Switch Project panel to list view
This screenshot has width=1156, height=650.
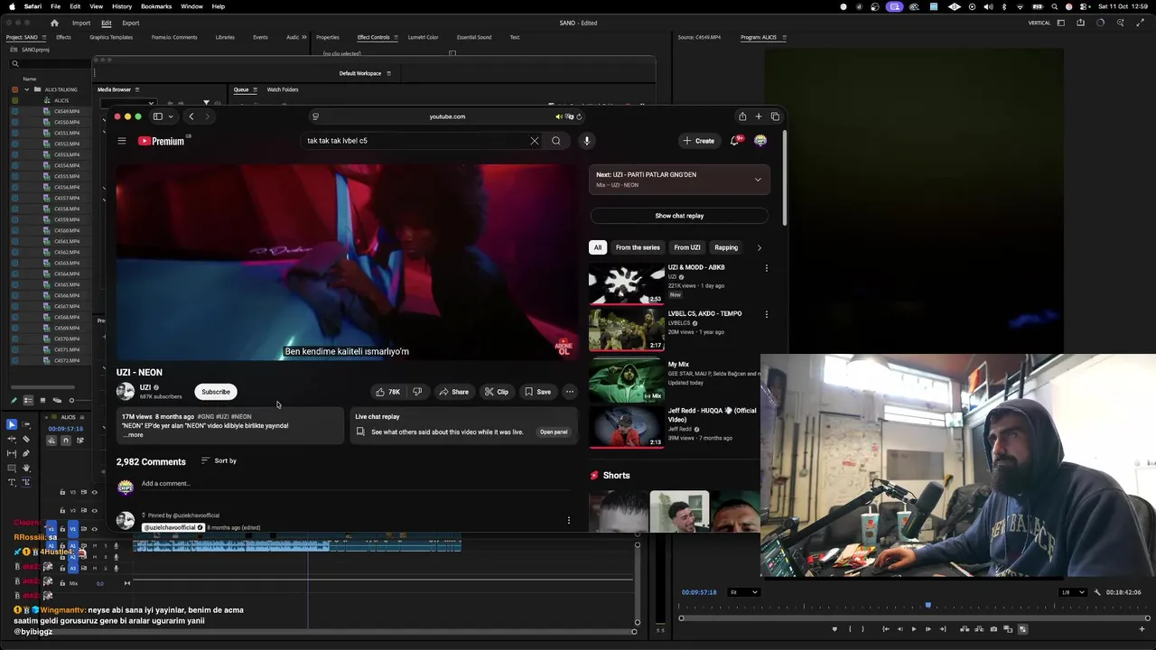tap(28, 400)
